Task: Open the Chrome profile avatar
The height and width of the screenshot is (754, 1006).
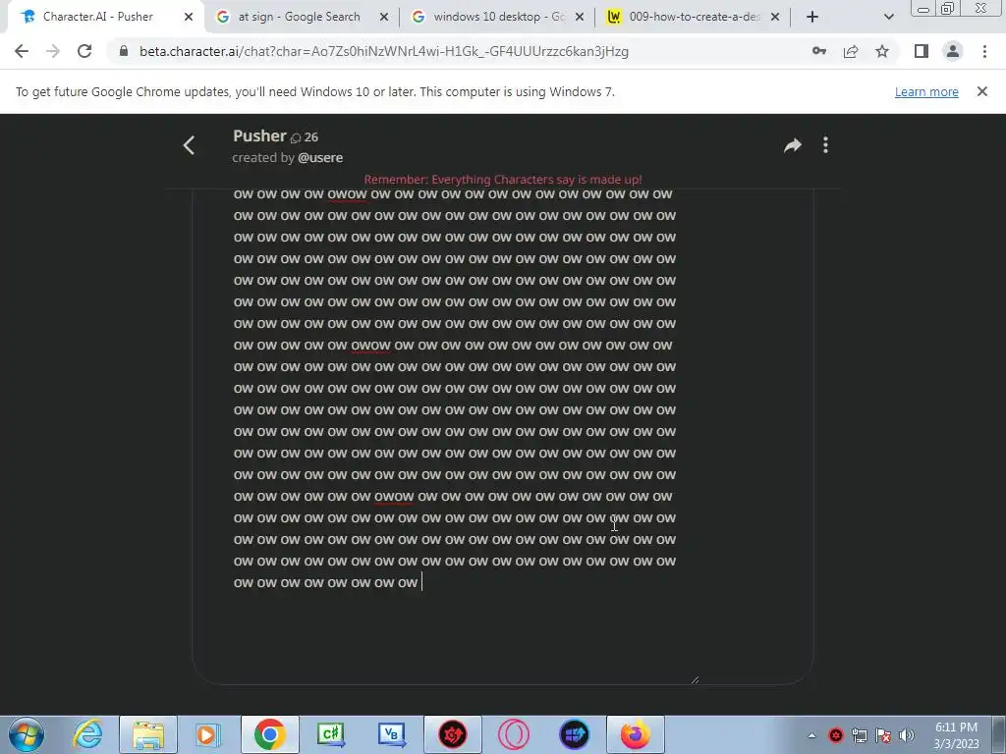Action: [953, 51]
